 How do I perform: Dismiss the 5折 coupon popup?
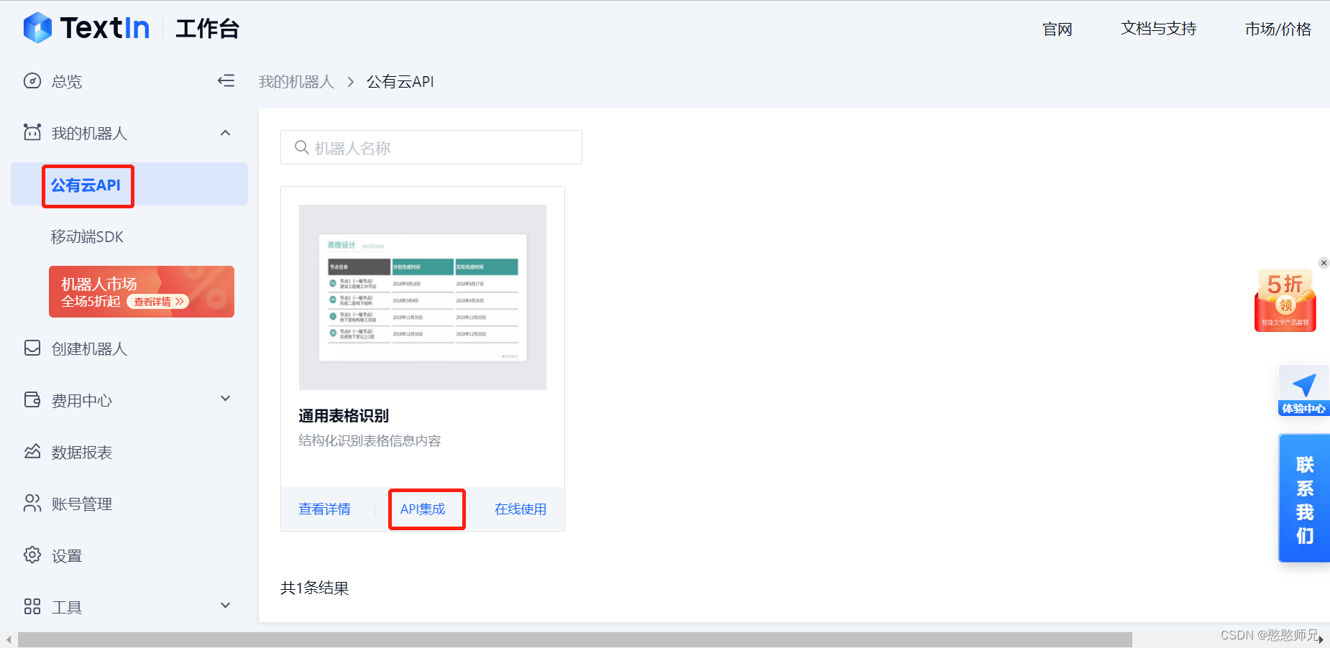[x=1324, y=263]
